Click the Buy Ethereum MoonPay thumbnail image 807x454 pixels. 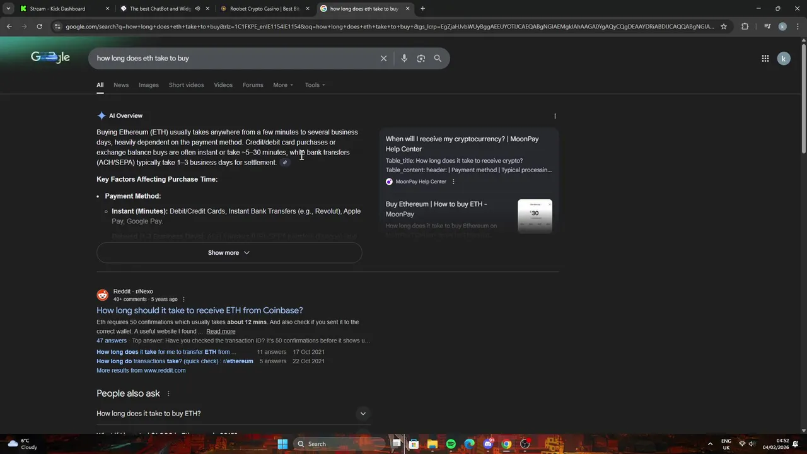click(535, 216)
